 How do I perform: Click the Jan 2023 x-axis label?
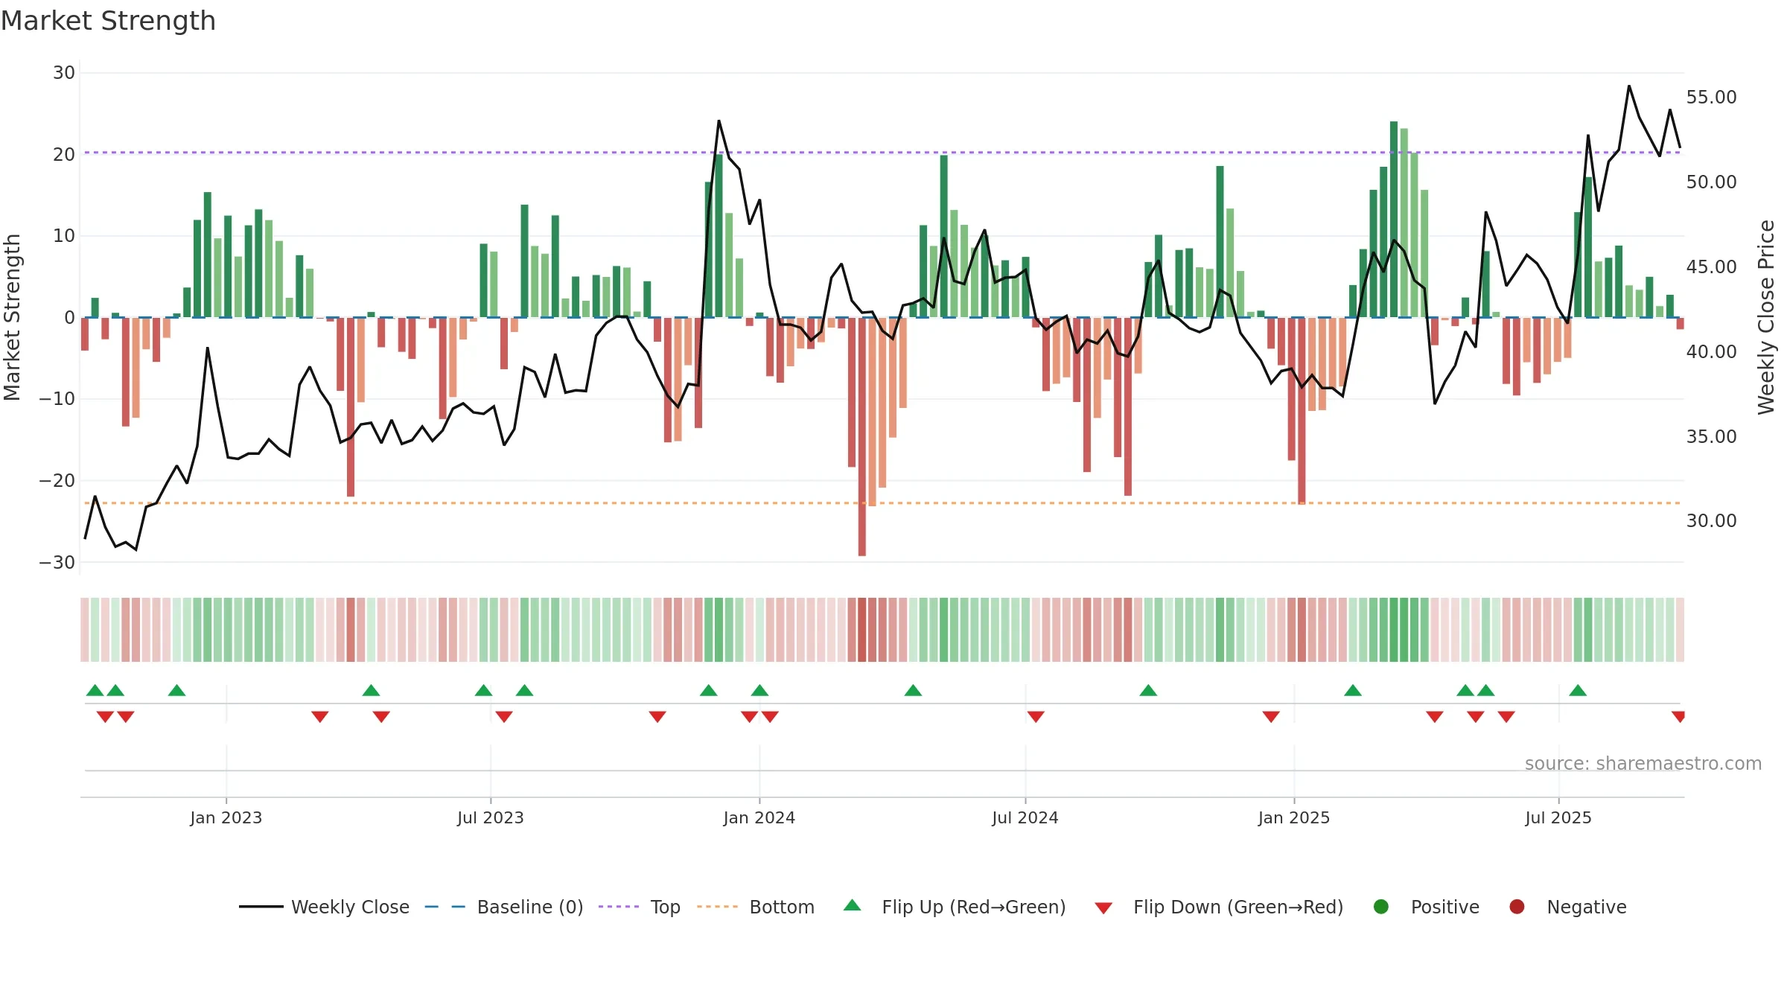[x=226, y=817]
